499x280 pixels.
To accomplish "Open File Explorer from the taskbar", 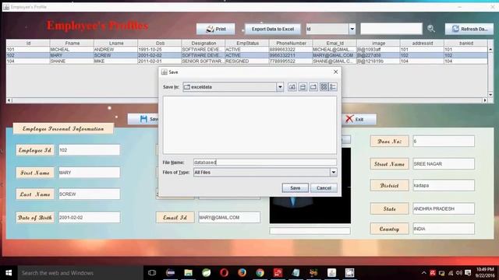I will click(x=189, y=273).
